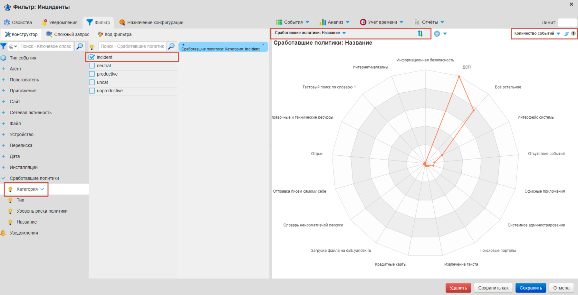
Task: Enable the neutral category checkbox
Action: tap(92, 66)
